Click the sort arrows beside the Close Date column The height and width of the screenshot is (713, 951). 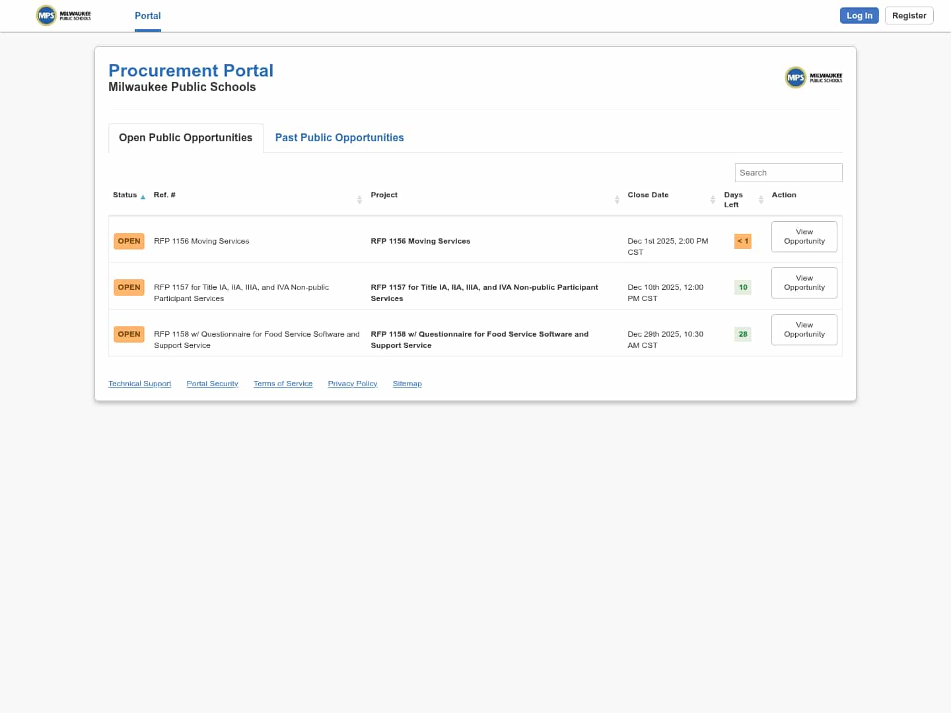pos(713,199)
